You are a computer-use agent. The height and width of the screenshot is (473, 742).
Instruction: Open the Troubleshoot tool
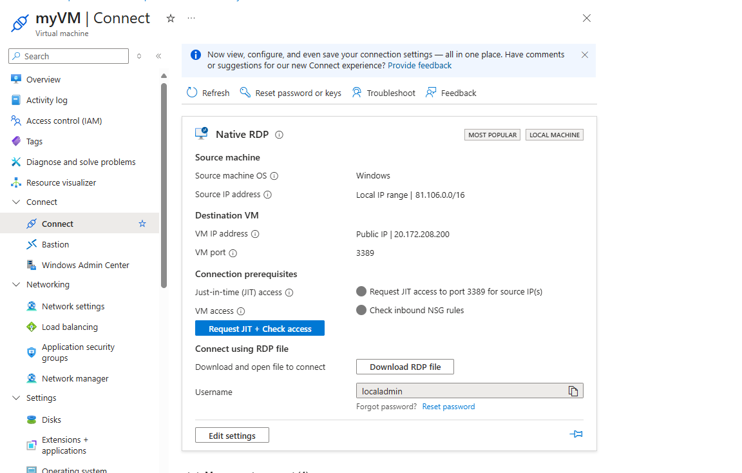click(383, 93)
